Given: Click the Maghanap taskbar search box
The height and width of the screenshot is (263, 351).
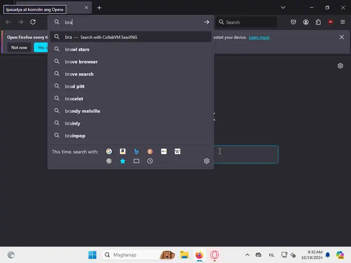Looking at the screenshot, I should [139, 255].
